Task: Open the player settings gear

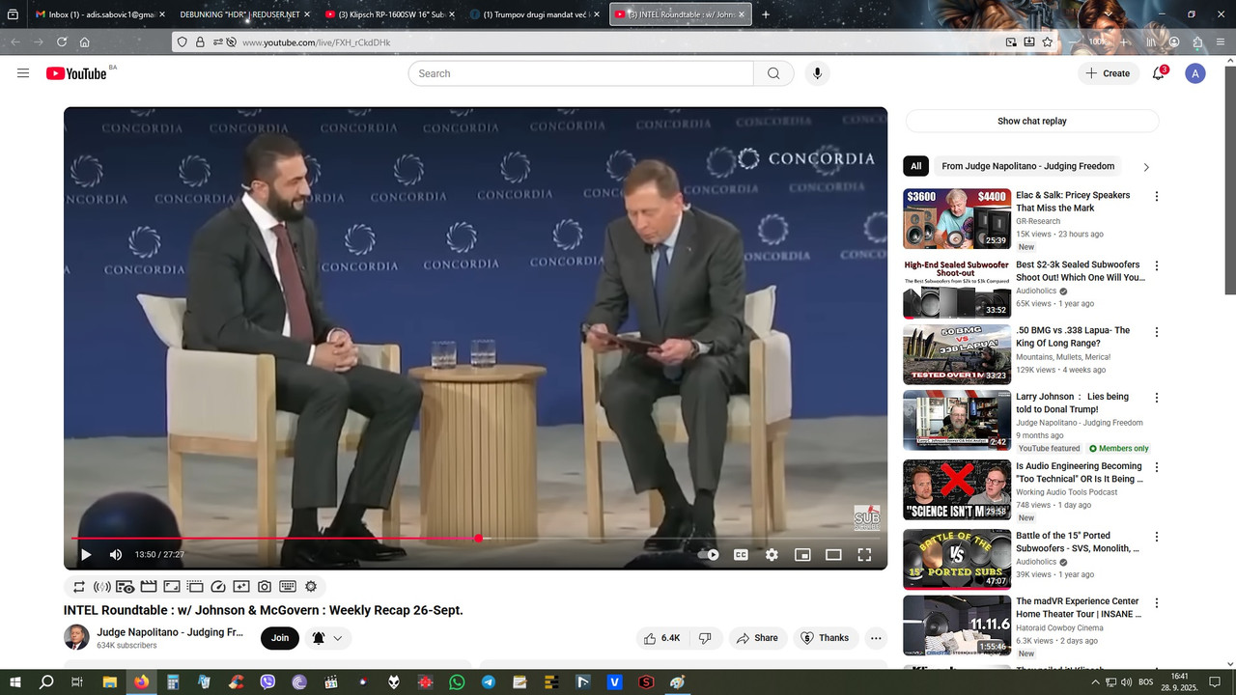Action: tap(772, 555)
